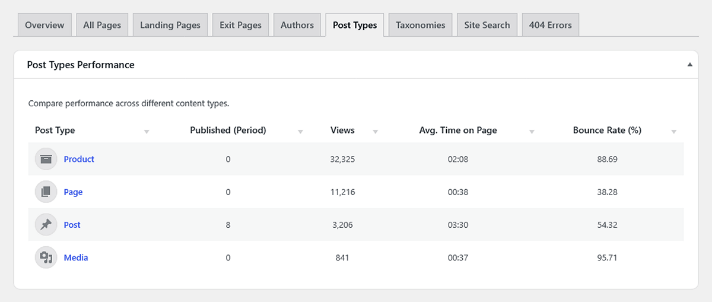This screenshot has height=302, width=712.
Task: Click the Post Type column header
Action: (x=55, y=130)
